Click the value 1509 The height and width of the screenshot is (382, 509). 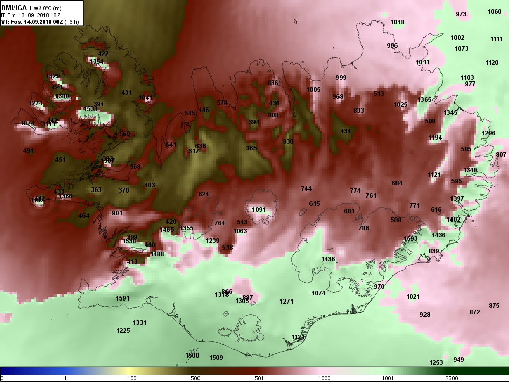click(x=216, y=358)
